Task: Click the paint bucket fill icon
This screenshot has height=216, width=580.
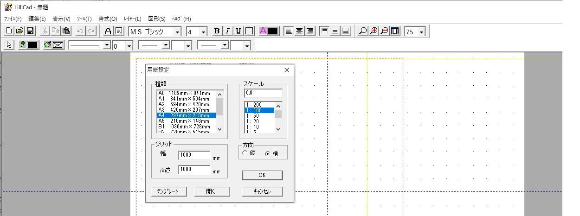Action: click(x=47, y=45)
